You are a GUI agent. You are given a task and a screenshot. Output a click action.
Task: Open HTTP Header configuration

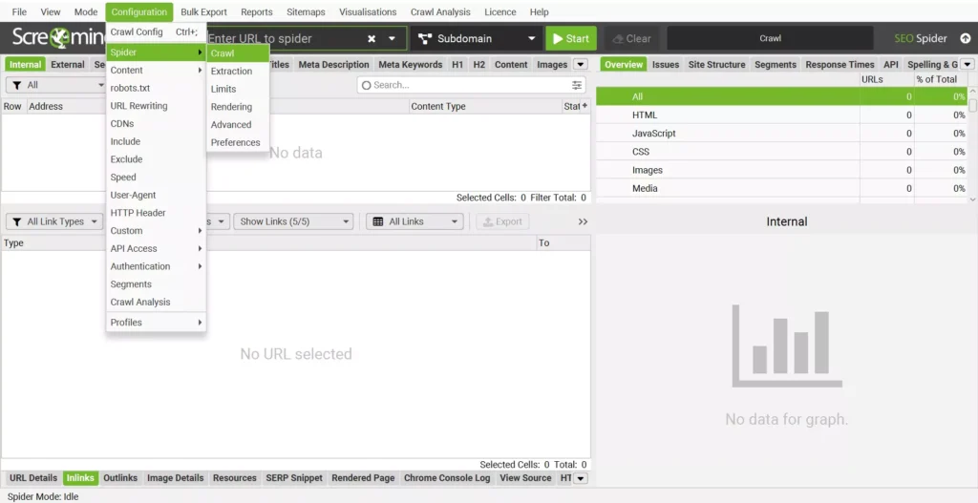(x=156, y=213)
